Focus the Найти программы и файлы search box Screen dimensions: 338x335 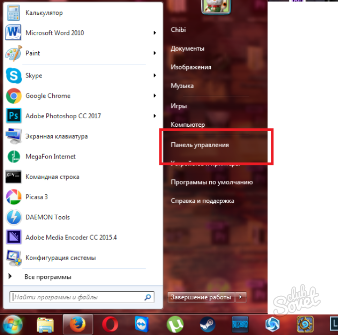tap(77, 297)
